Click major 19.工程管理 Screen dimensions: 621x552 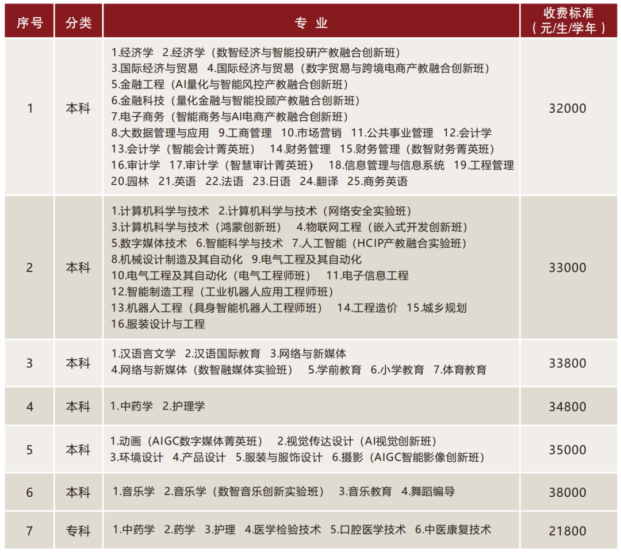[484, 165]
